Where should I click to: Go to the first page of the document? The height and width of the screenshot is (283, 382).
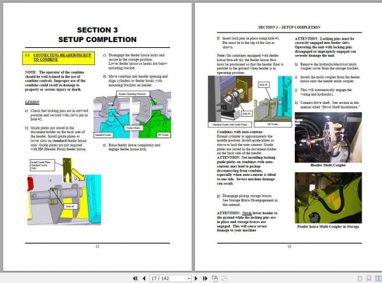click(x=136, y=279)
